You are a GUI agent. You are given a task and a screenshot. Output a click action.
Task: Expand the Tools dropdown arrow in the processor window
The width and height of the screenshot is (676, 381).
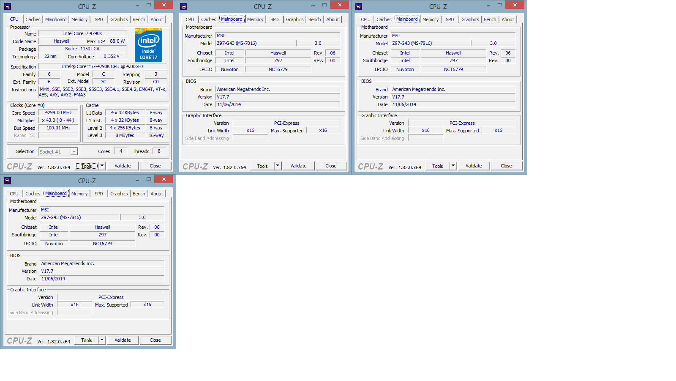(102, 166)
